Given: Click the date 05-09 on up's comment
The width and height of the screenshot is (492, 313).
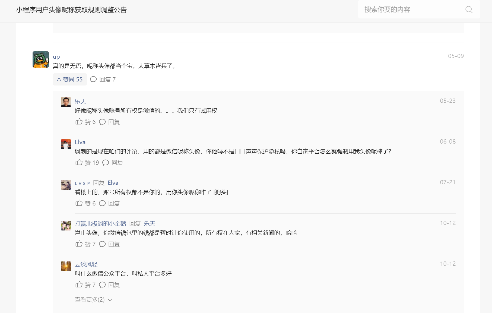Looking at the screenshot, I should click(456, 56).
